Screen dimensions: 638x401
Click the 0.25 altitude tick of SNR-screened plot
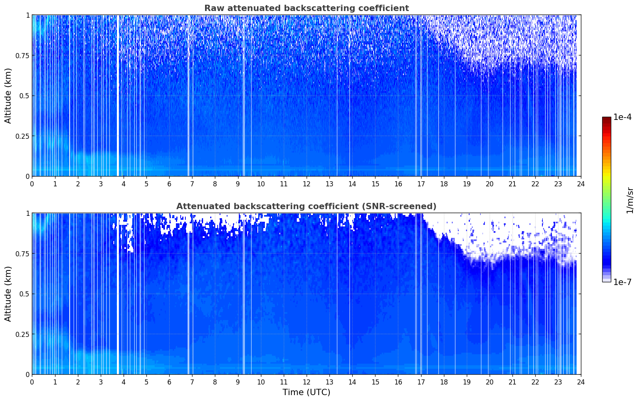point(23,334)
